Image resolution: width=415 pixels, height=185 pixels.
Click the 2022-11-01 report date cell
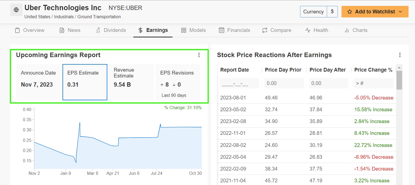[233, 133]
